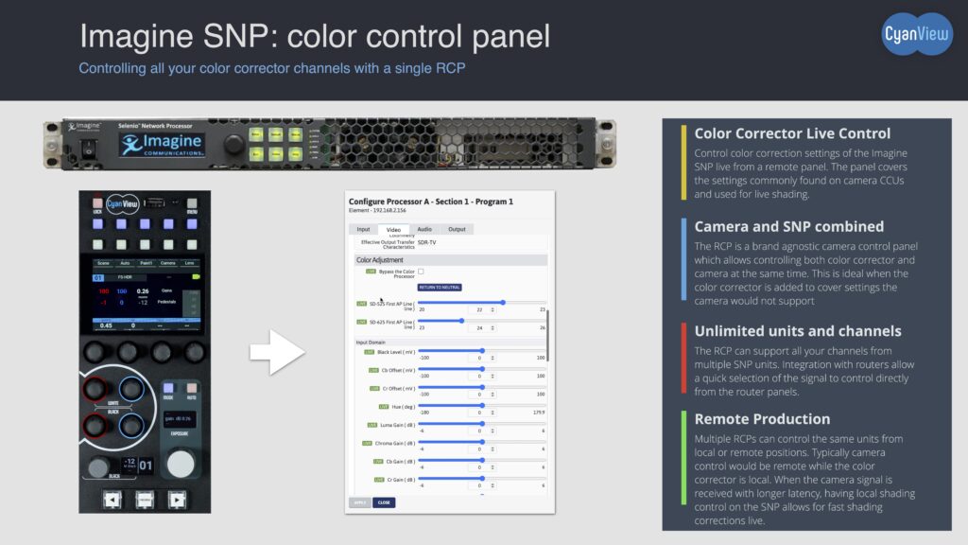
Task: Select the Lens tab on the RCP screen
Action: [x=189, y=263]
